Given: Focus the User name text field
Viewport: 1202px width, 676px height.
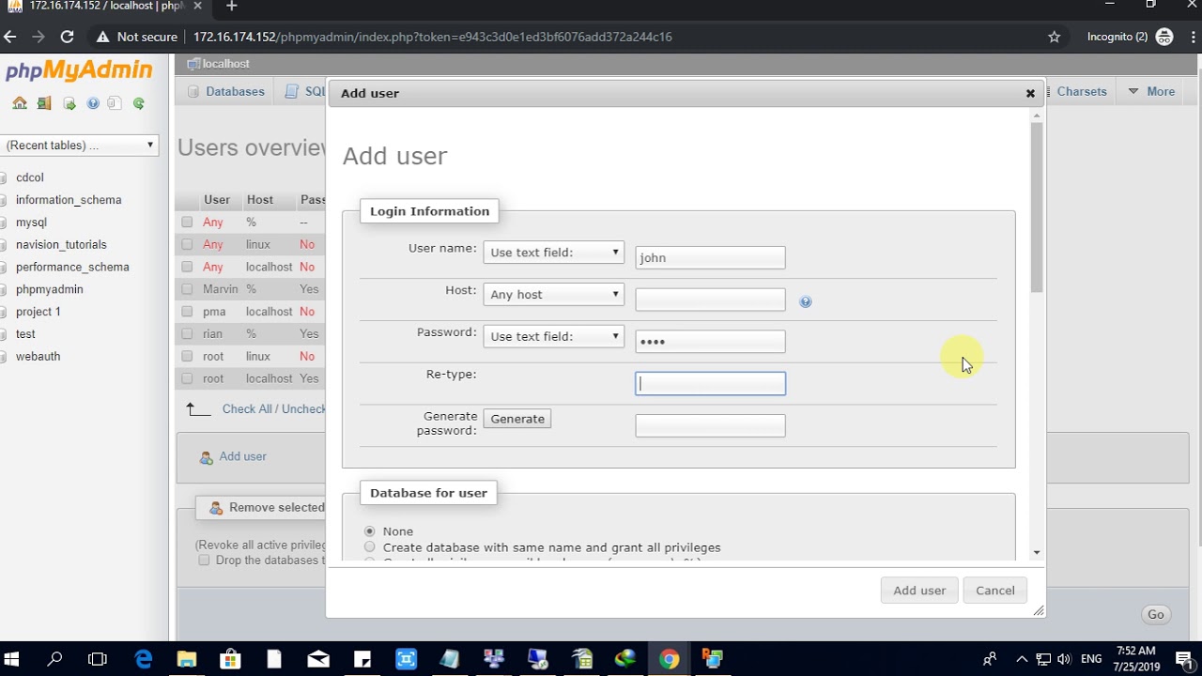Looking at the screenshot, I should pos(710,257).
